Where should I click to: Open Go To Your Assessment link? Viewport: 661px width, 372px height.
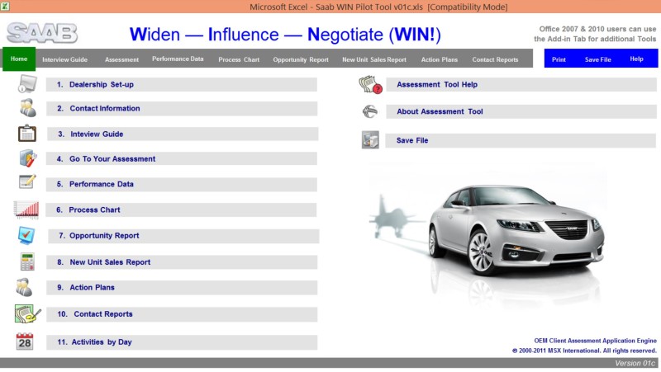112,159
